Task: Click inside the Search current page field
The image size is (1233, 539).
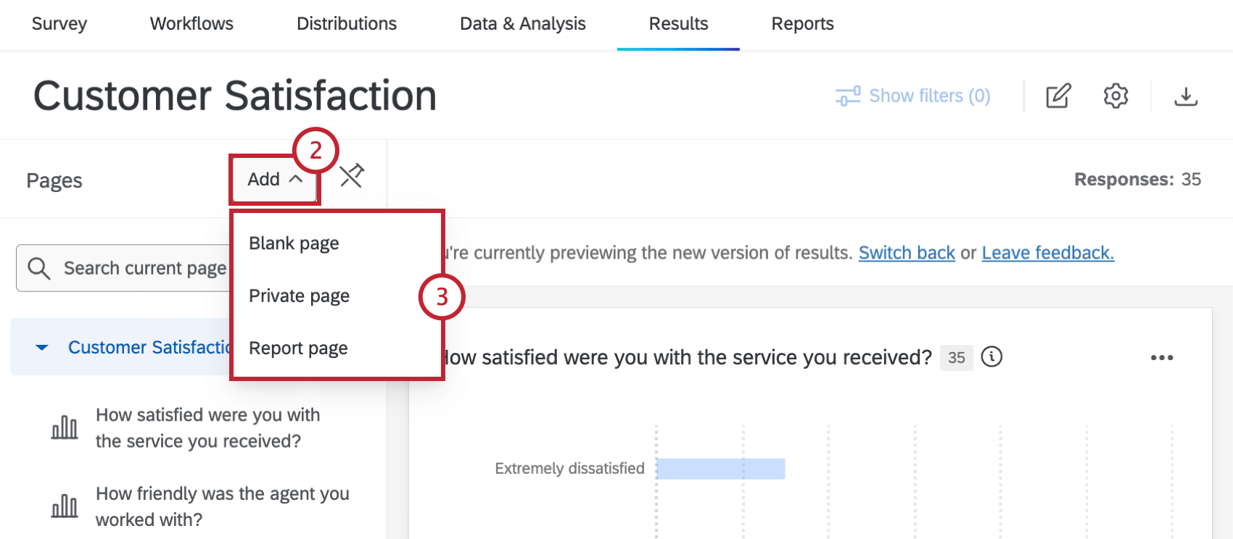Action: tap(145, 267)
